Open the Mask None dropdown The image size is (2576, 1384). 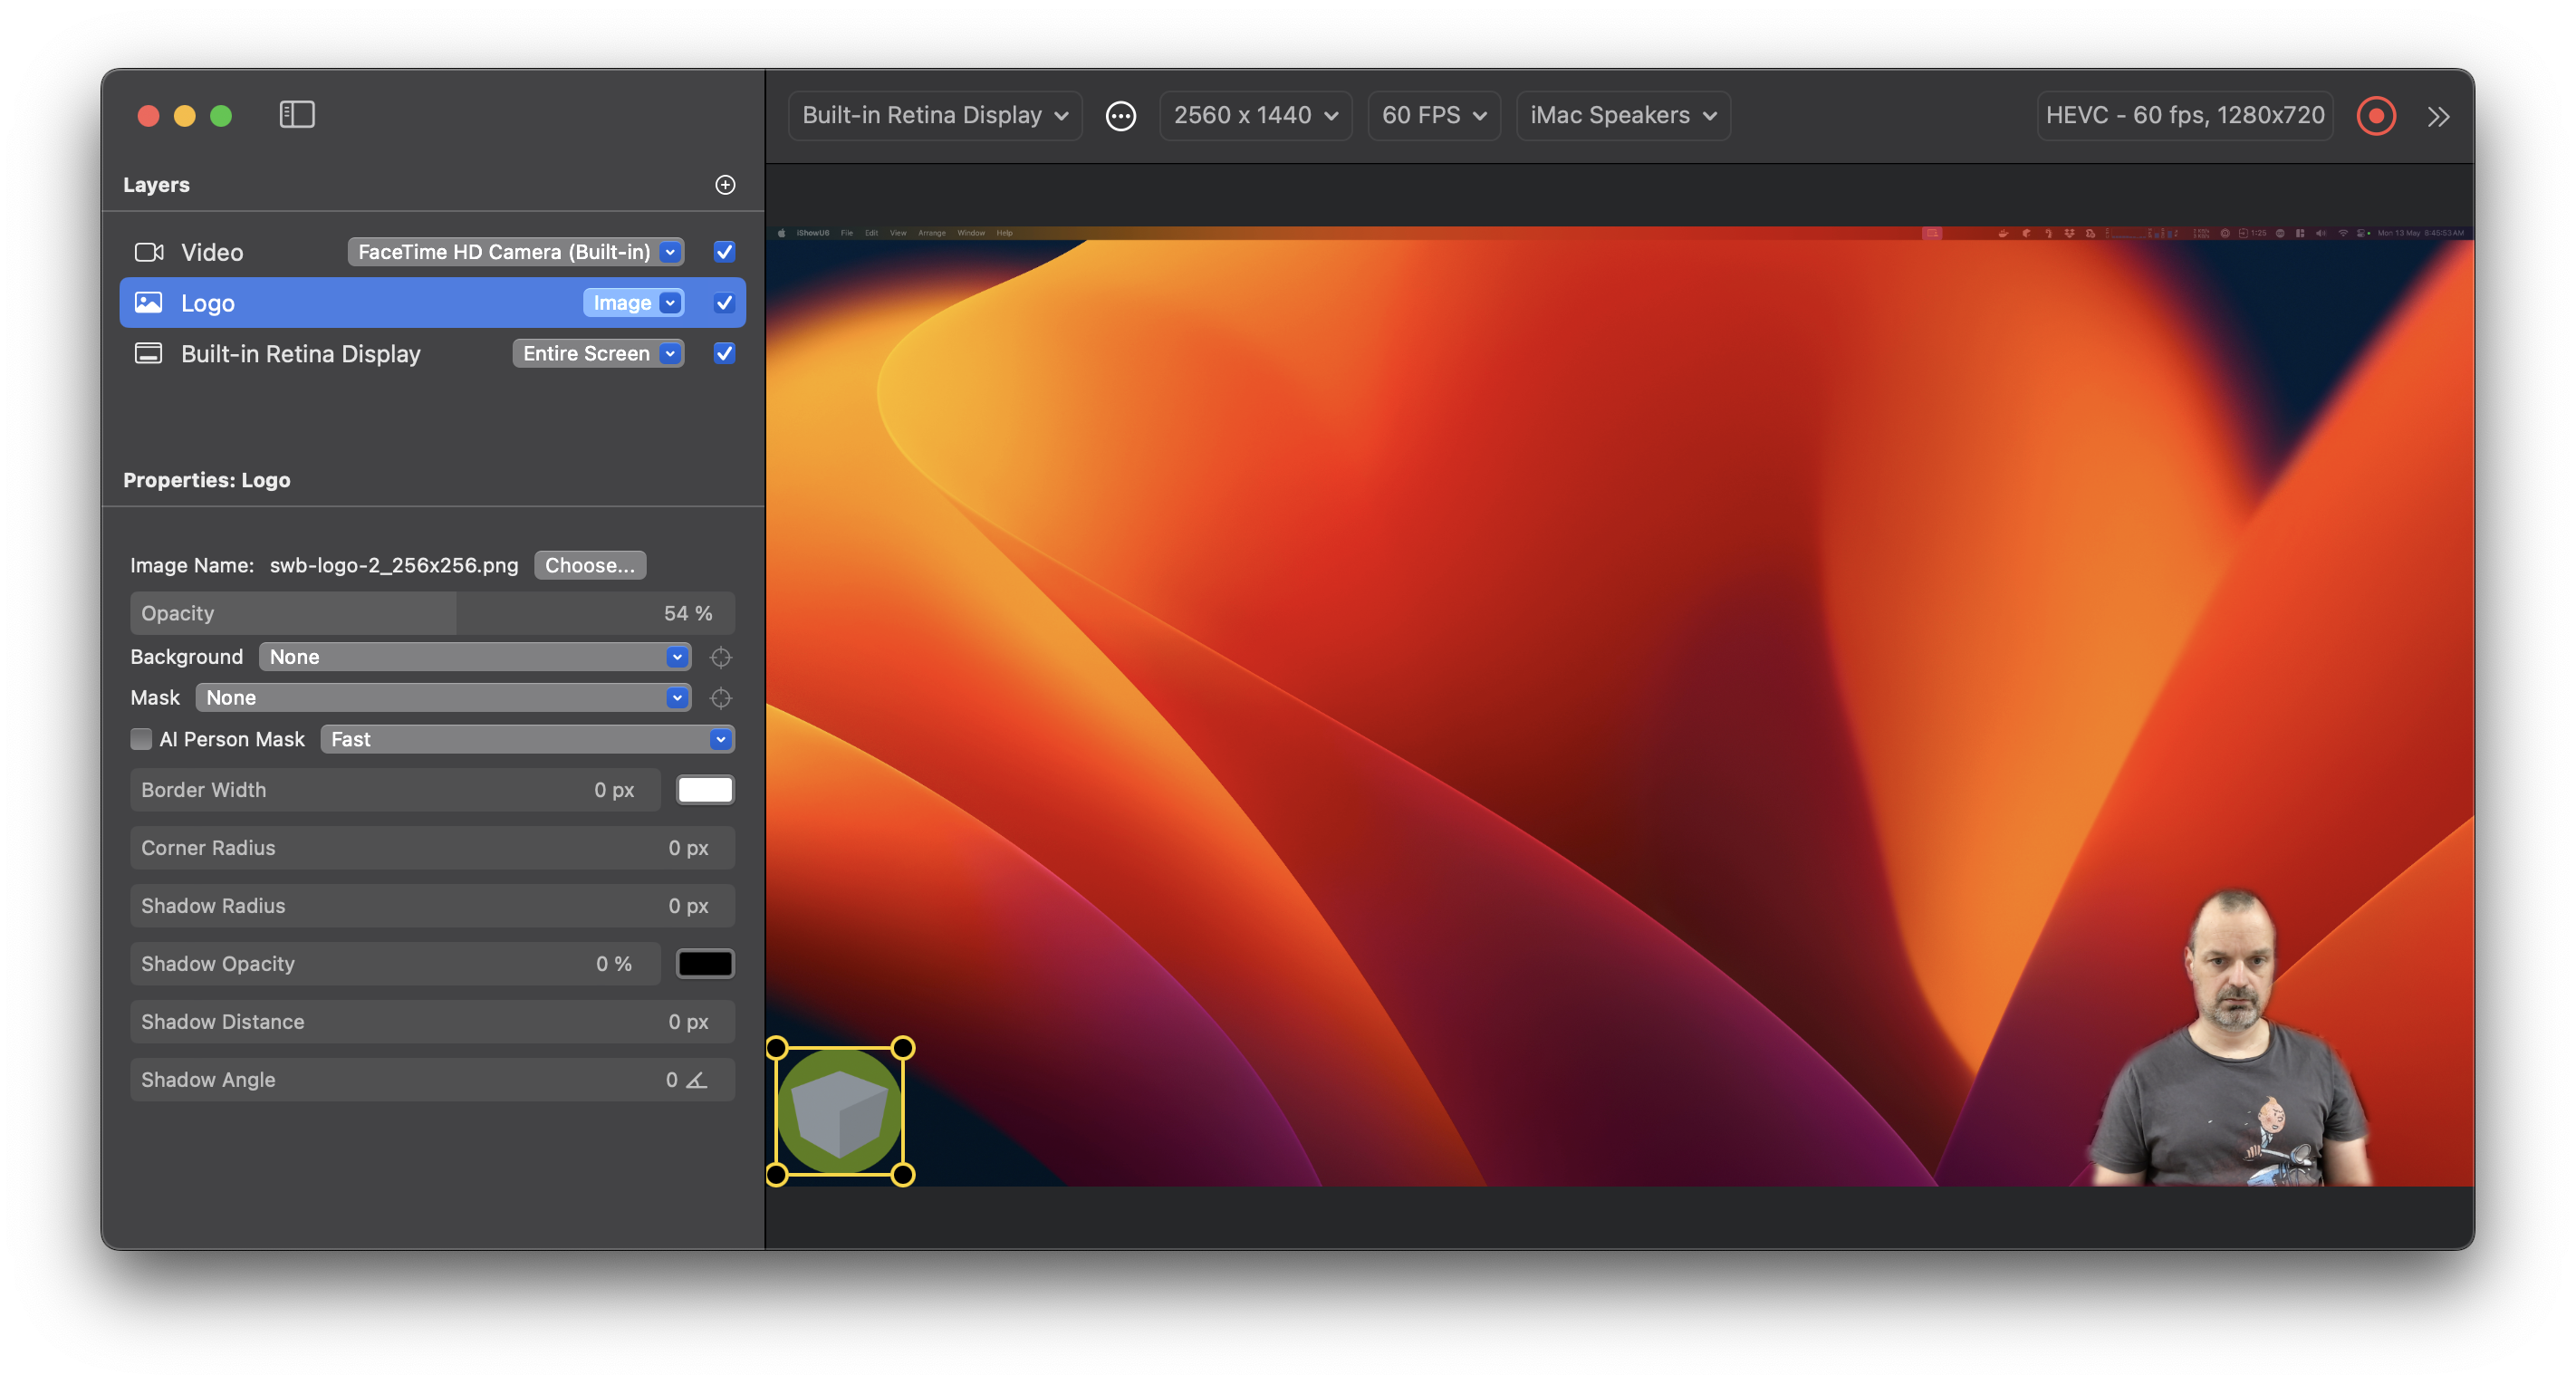442,698
